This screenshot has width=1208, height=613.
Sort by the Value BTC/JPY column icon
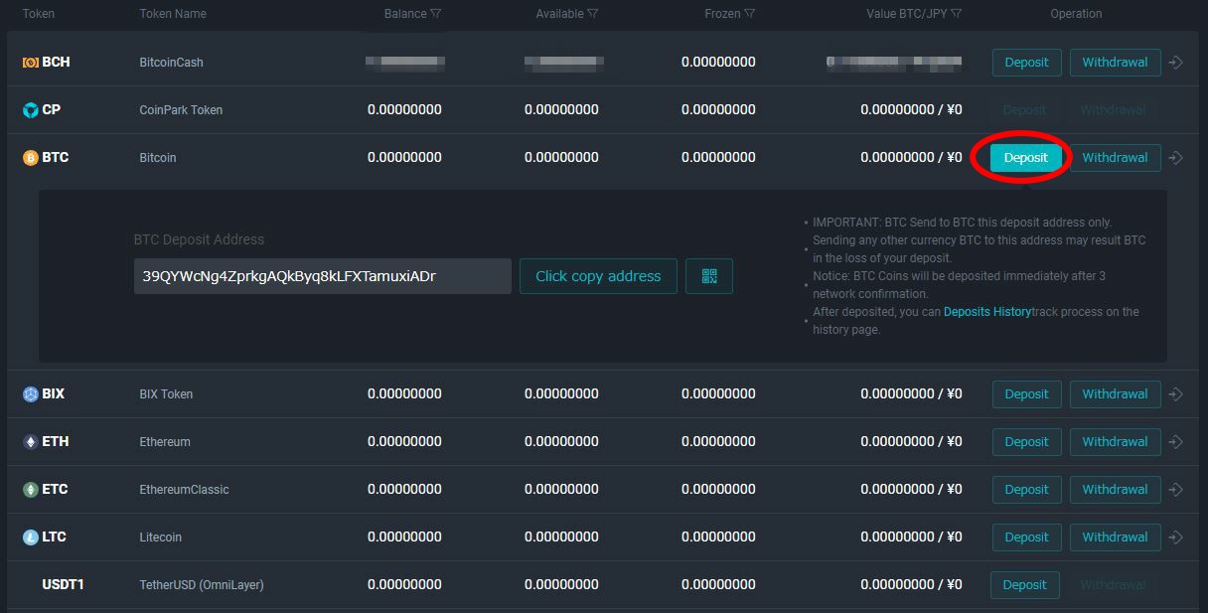957,14
